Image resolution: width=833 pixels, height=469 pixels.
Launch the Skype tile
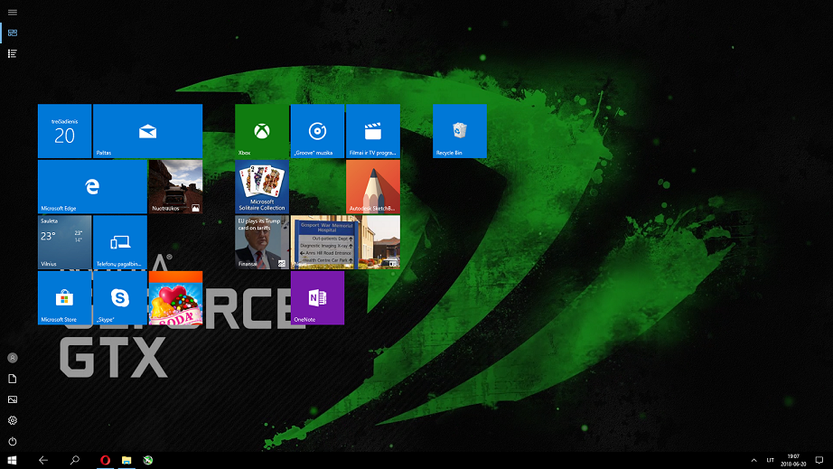(120, 298)
